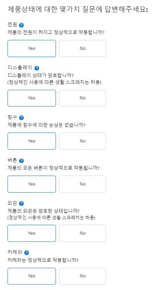
Task: Select No for 외관 exterior condition
Action: pyautogui.click(x=83, y=233)
